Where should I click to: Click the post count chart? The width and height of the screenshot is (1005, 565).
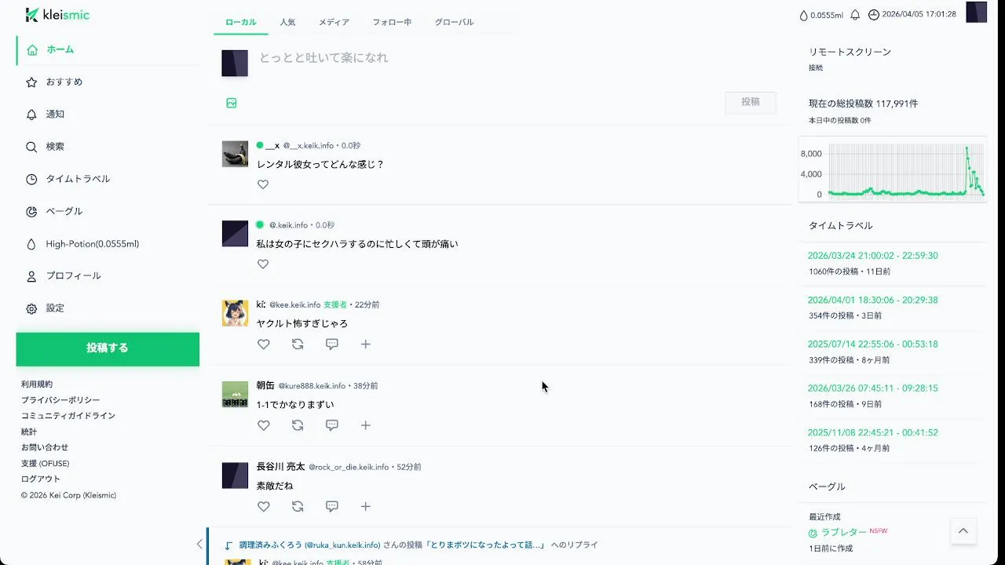[x=893, y=170]
